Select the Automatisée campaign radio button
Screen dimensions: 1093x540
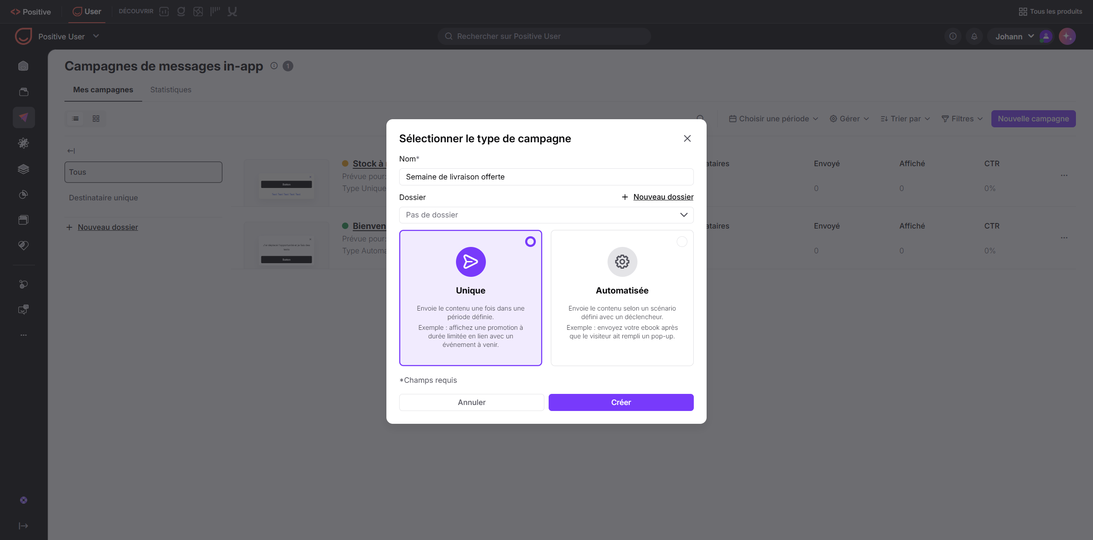coord(682,242)
